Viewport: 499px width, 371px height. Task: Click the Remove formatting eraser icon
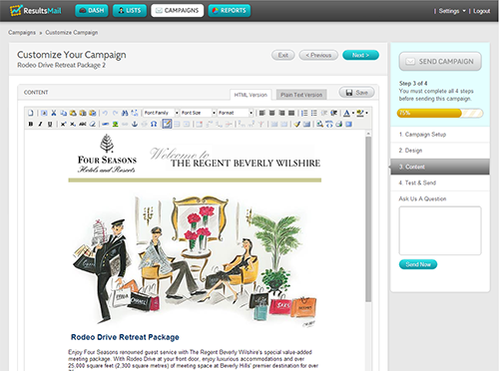(92, 124)
